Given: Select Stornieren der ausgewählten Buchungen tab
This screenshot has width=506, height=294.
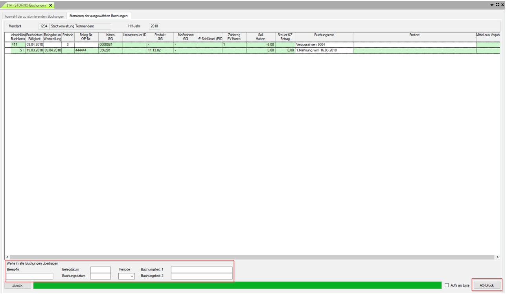Looking at the screenshot, I should point(98,16).
